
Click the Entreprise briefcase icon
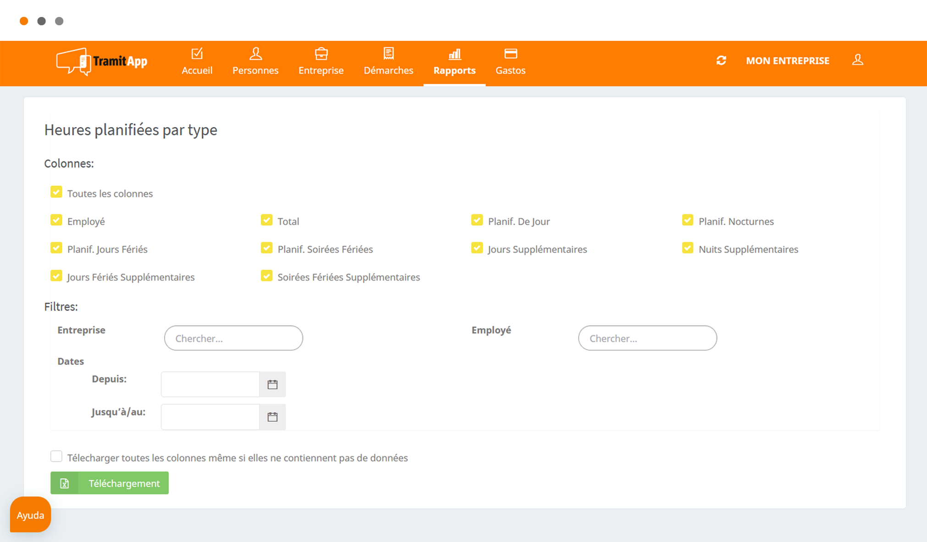tap(321, 54)
